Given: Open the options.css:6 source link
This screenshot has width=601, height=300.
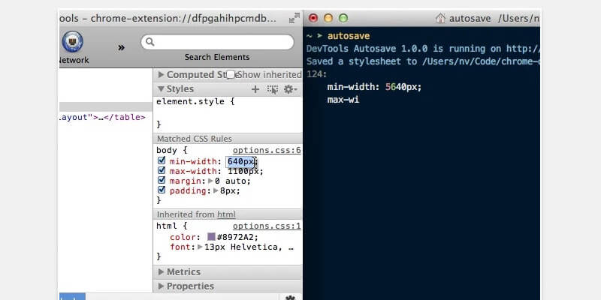Looking at the screenshot, I should [266, 151].
